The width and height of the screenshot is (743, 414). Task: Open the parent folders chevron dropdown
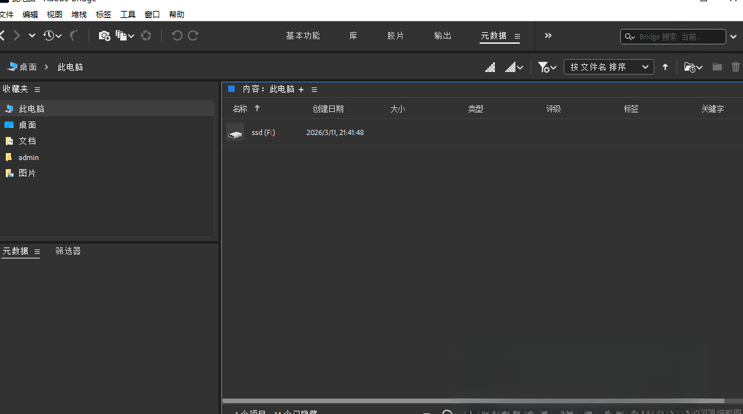31,35
